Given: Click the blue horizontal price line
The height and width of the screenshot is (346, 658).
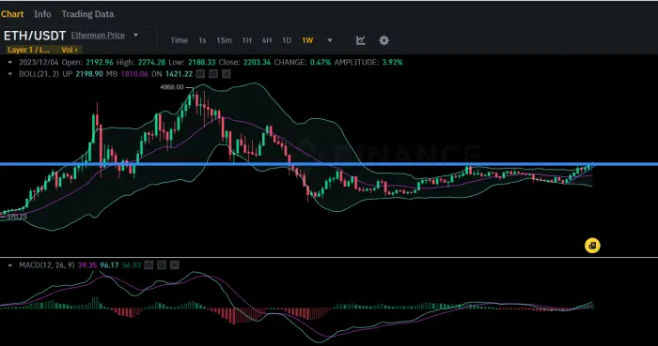Looking at the screenshot, I should tap(329, 164).
